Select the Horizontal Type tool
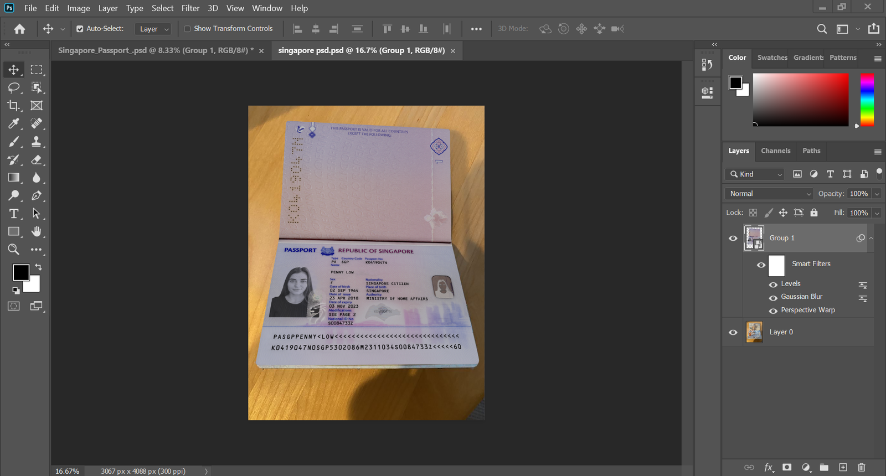Image resolution: width=886 pixels, height=476 pixels. click(x=14, y=214)
